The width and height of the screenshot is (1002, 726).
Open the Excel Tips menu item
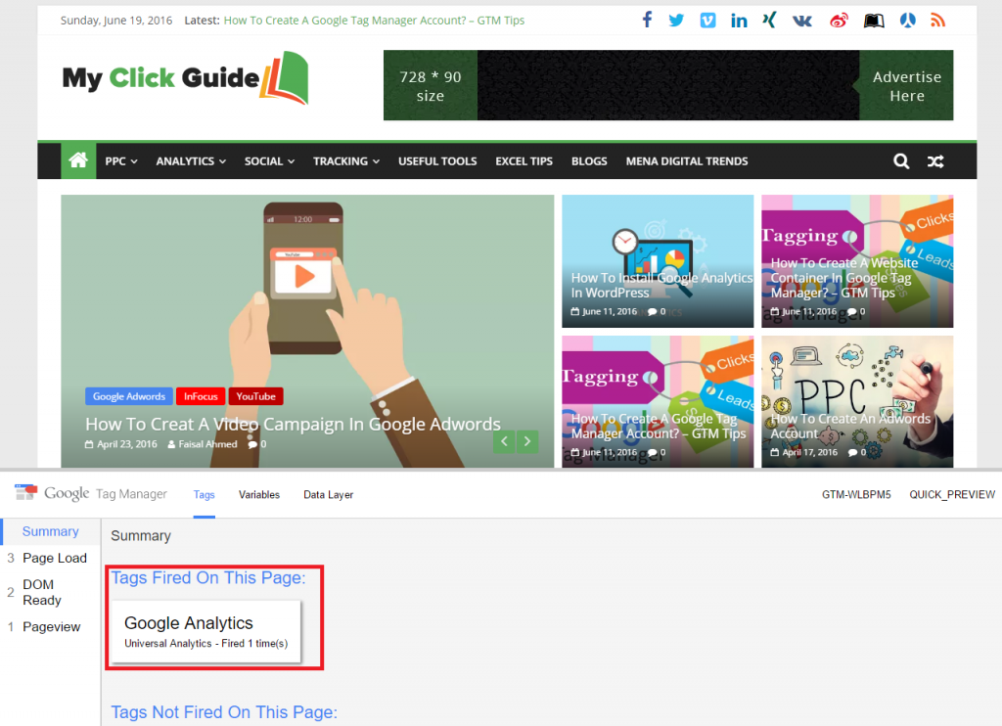point(524,161)
